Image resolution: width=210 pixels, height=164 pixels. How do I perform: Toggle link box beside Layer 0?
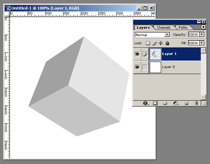tap(145, 67)
